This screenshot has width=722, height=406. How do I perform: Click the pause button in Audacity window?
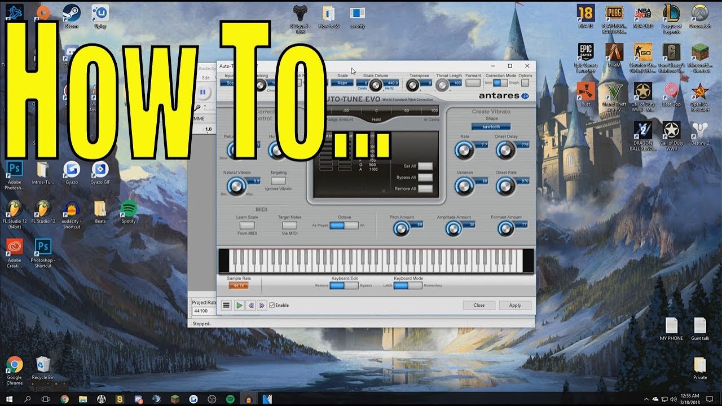[202, 92]
